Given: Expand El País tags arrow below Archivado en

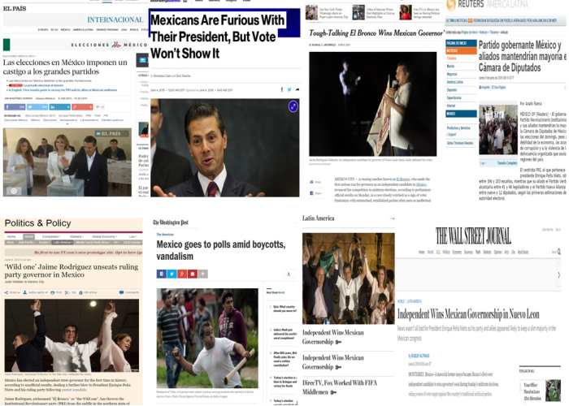Looking at the screenshot, I should 67,124.
